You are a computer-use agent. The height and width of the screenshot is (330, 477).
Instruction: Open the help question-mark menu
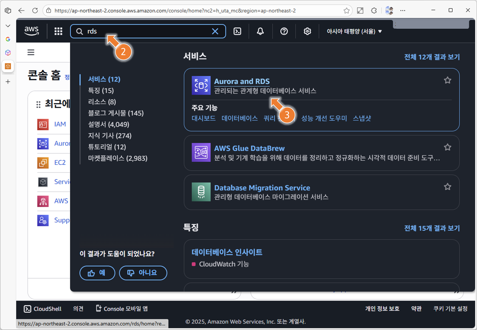(x=284, y=31)
